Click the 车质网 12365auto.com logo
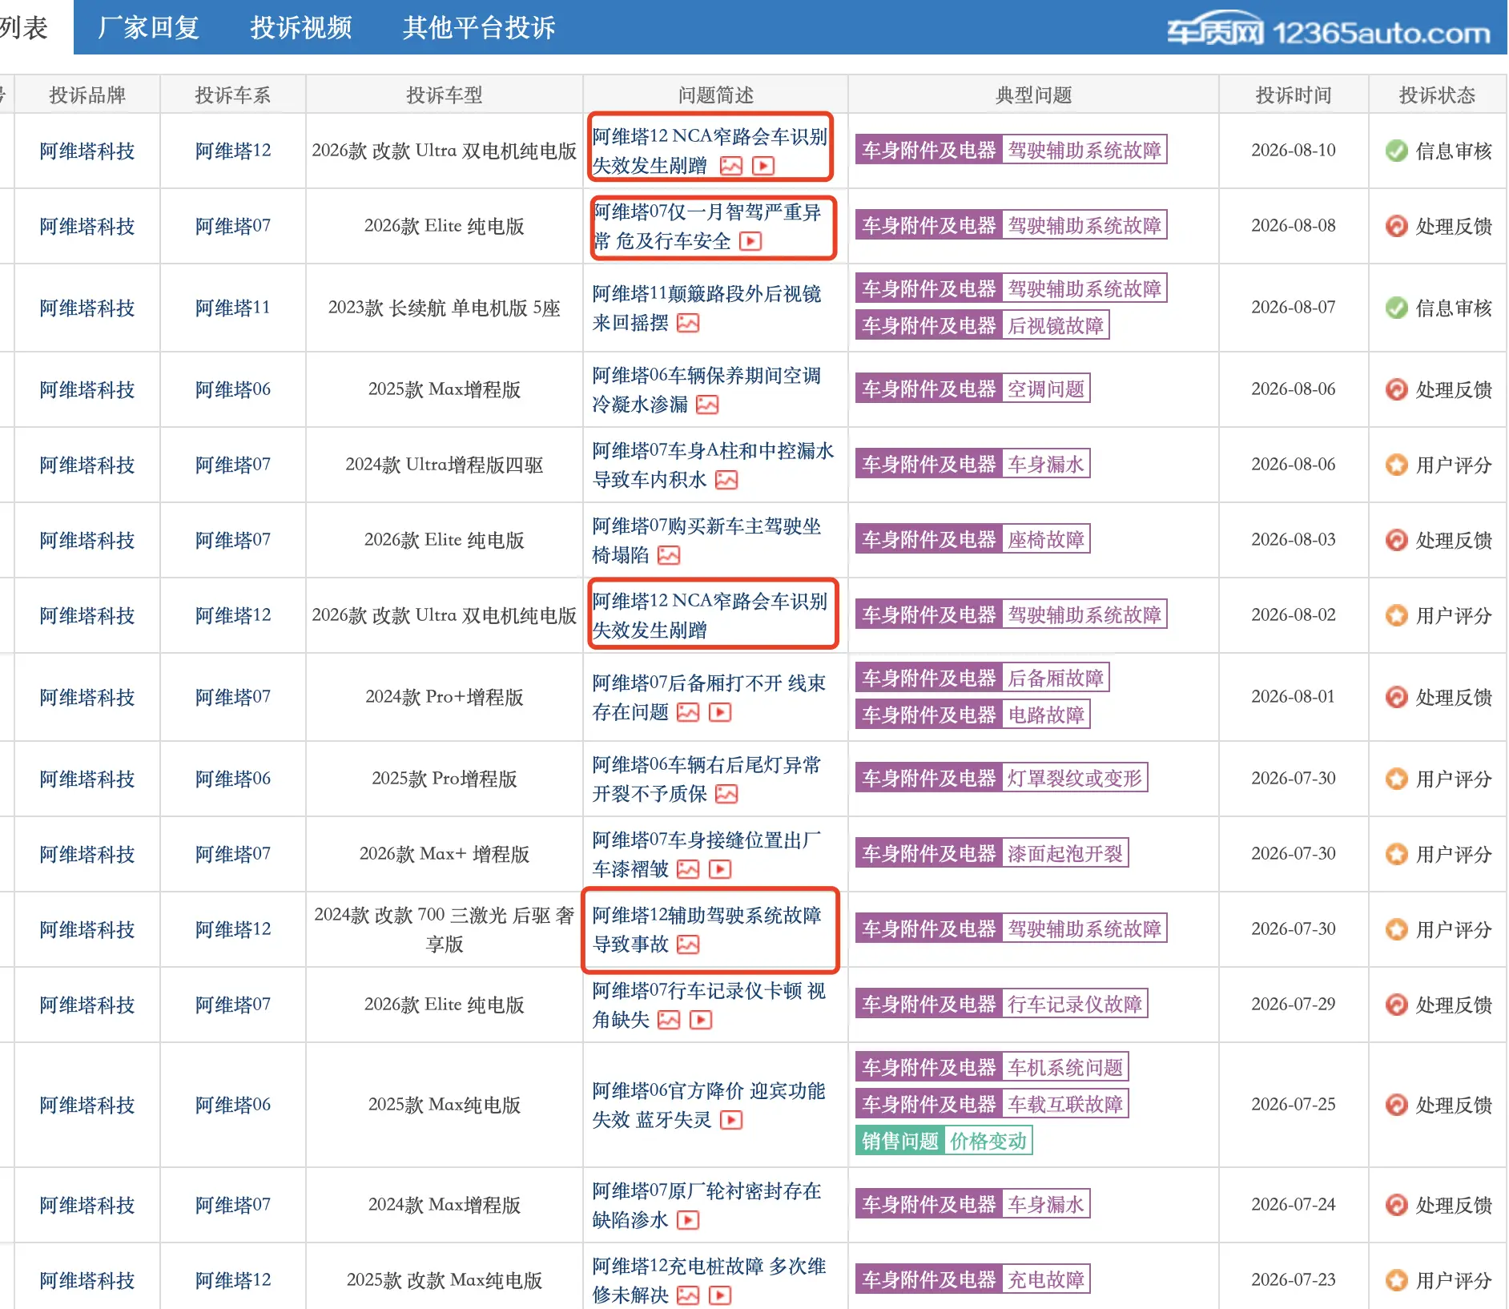 tap(1328, 30)
